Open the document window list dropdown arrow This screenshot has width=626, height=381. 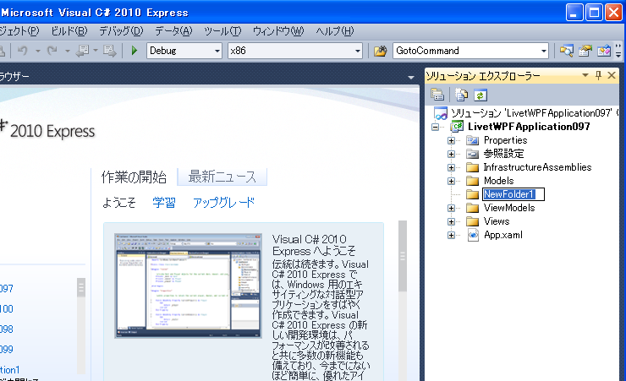[x=411, y=78]
